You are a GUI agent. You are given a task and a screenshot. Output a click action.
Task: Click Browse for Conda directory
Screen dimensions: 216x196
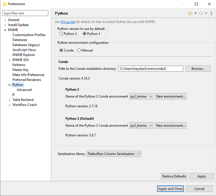[x=198, y=69]
